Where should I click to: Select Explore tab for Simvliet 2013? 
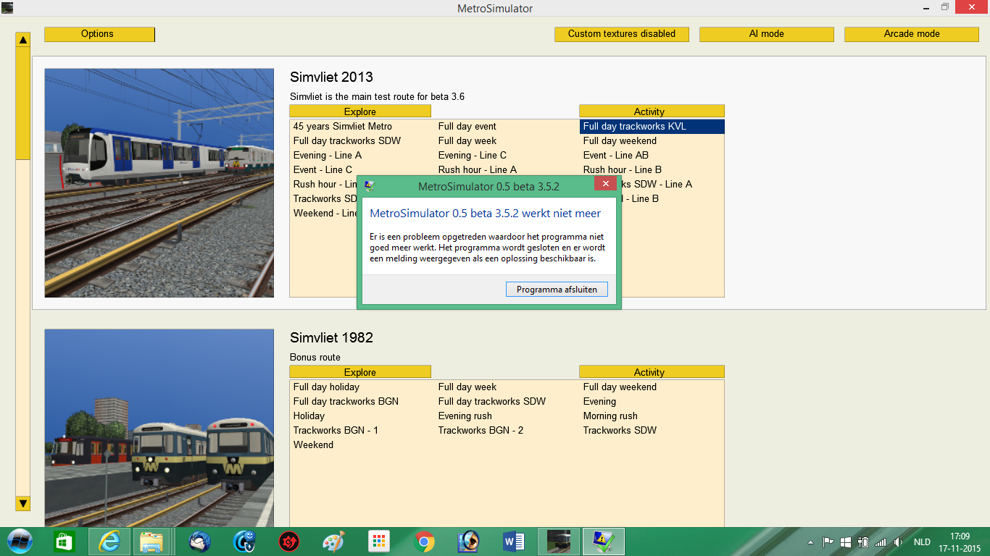(360, 111)
